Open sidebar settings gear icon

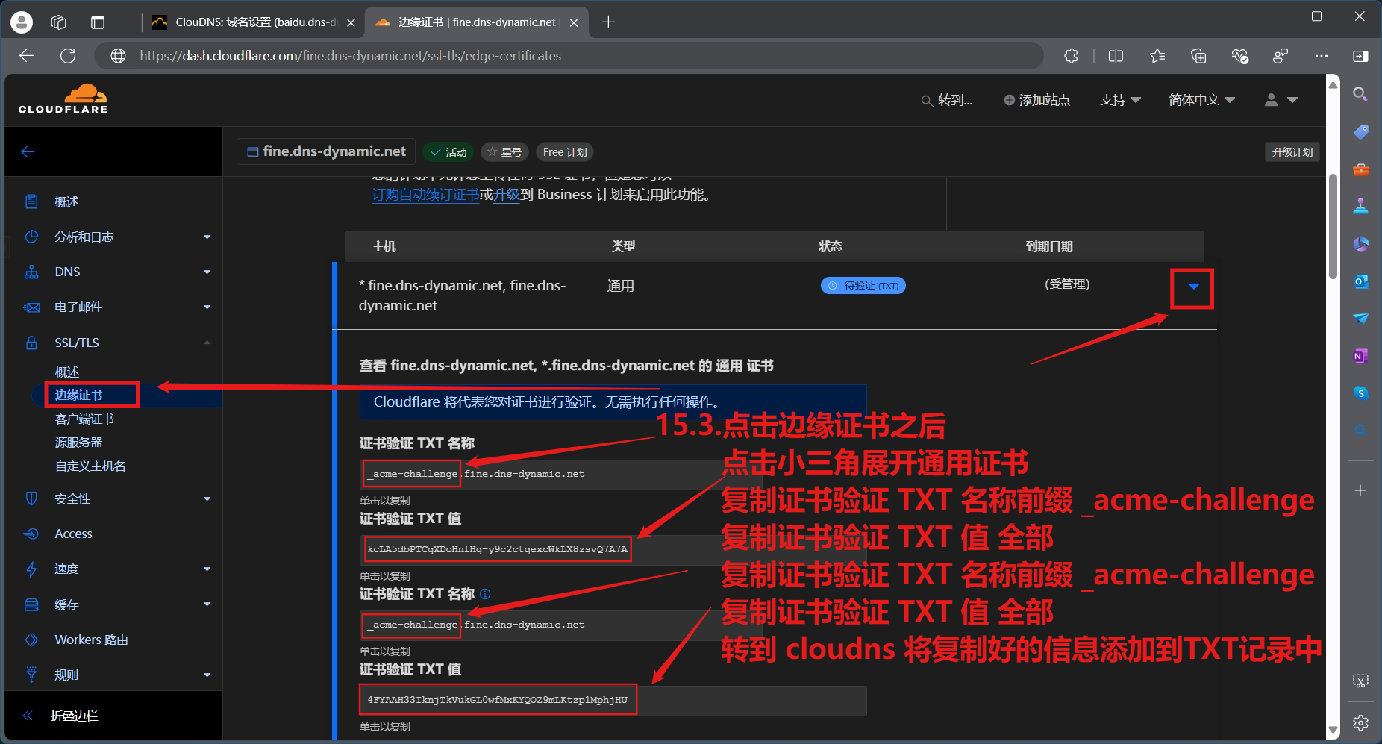pos(1360,722)
